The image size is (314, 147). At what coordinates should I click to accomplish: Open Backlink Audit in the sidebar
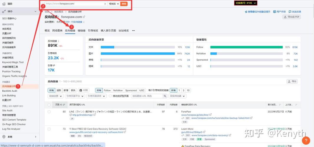click(10, 91)
